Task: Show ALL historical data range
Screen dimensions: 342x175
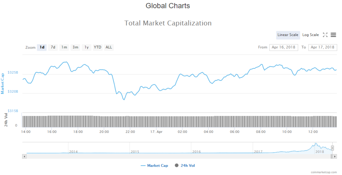Action: (109, 47)
